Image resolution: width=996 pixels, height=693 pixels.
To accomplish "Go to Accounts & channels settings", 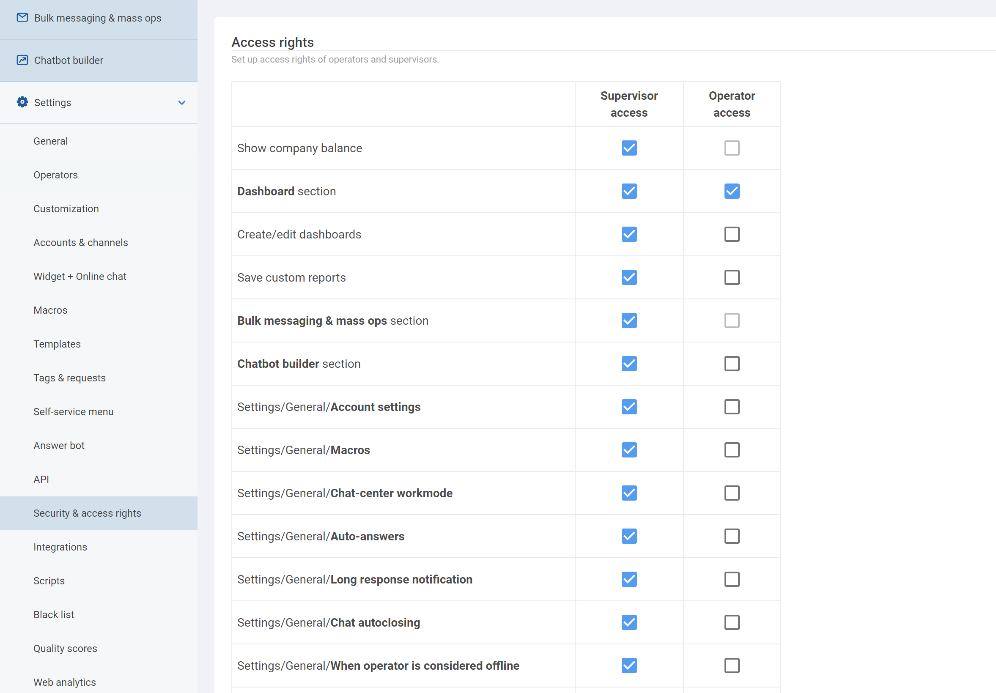I will tap(81, 243).
